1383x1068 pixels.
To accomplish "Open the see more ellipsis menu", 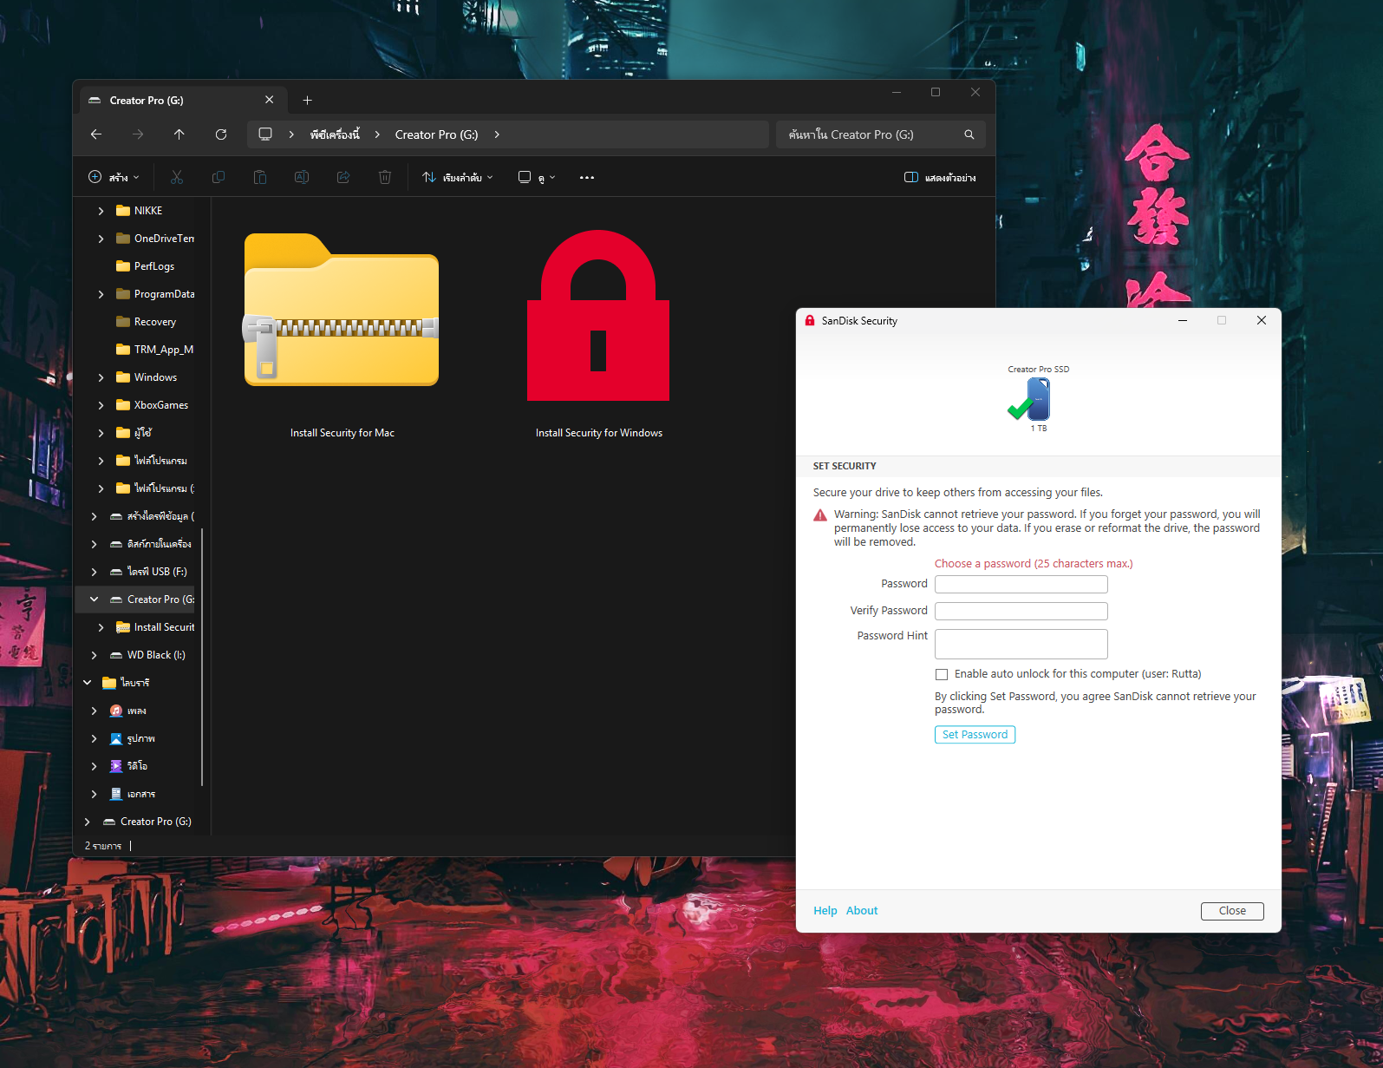I will pyautogui.click(x=587, y=178).
